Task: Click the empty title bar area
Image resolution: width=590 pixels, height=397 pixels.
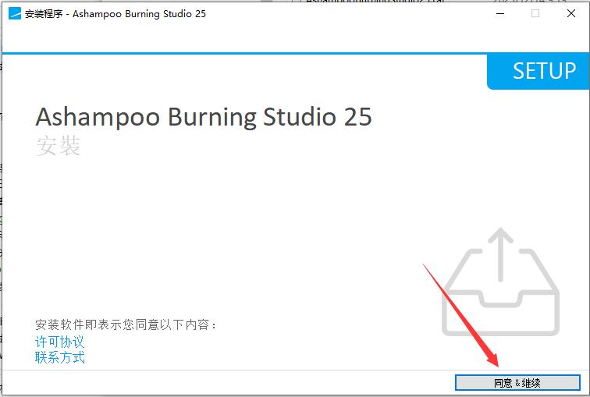Action: pyautogui.click(x=339, y=14)
